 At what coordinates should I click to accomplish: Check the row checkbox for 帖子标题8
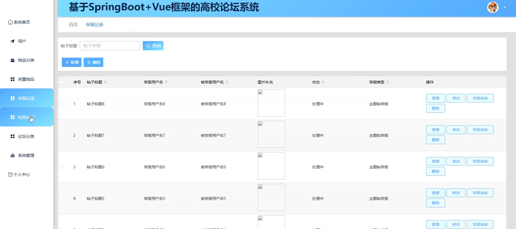(x=62, y=104)
